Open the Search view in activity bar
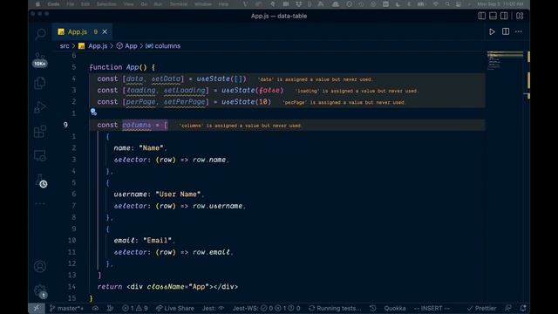558x314 pixels. point(40,34)
